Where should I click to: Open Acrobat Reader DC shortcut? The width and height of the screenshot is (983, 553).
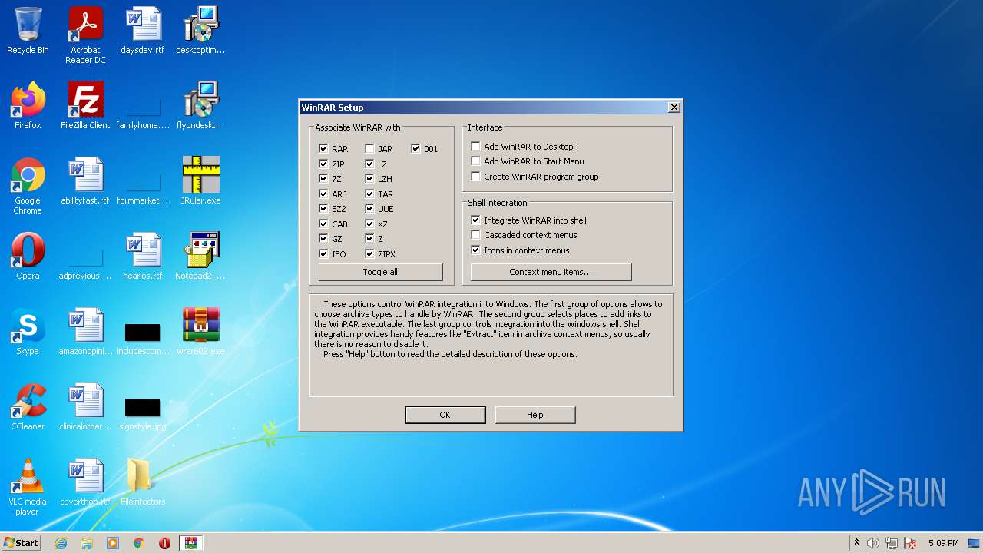pos(85,35)
